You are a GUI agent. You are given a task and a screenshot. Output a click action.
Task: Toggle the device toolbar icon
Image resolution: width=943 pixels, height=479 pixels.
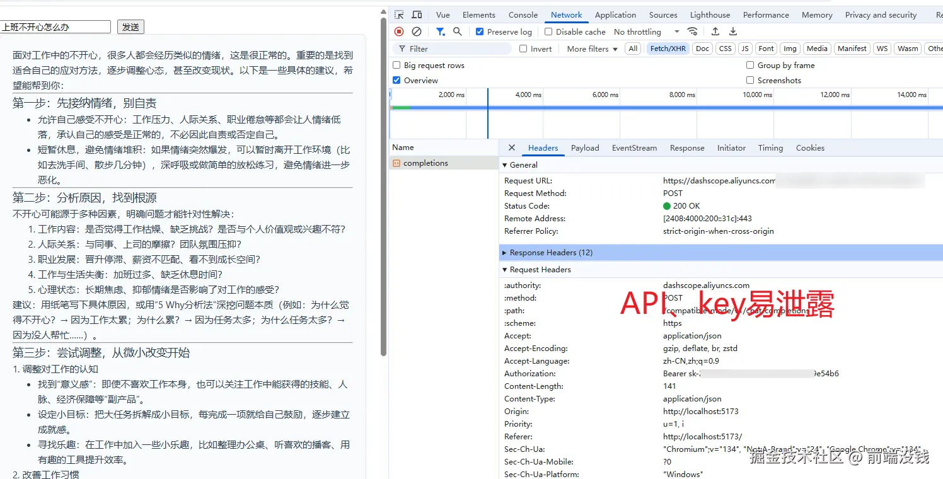coord(417,14)
